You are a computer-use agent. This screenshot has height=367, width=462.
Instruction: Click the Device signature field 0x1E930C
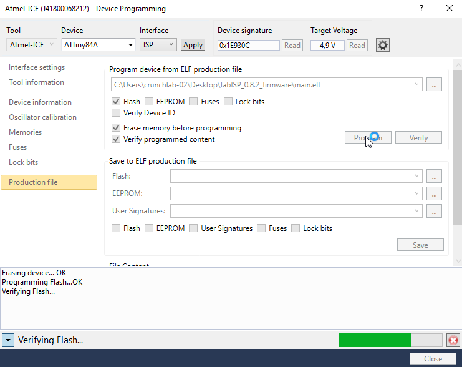(248, 46)
